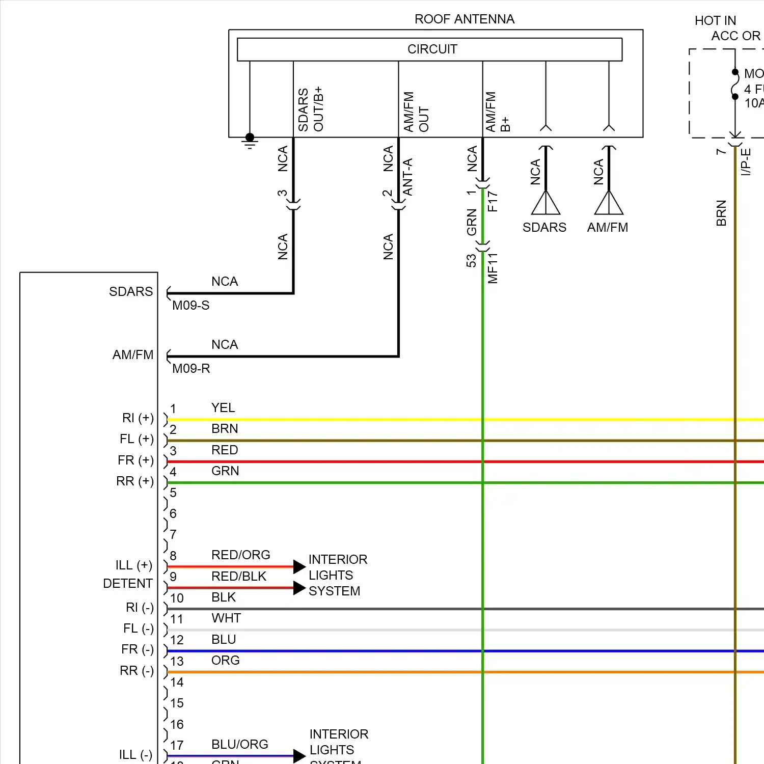Click the INTERIOR LIGHTS SYSTEM label near RED/ORG
The image size is (764, 764).
(x=338, y=575)
